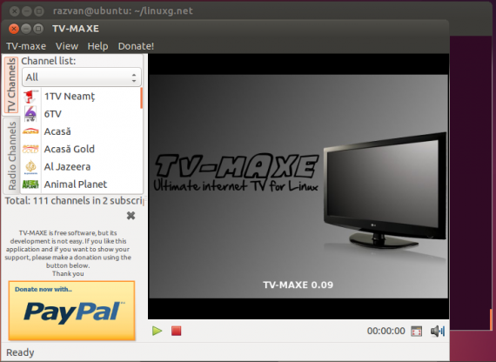496x362 pixels.
Task: Select the Acasă Gold channel logo
Action: (30, 149)
